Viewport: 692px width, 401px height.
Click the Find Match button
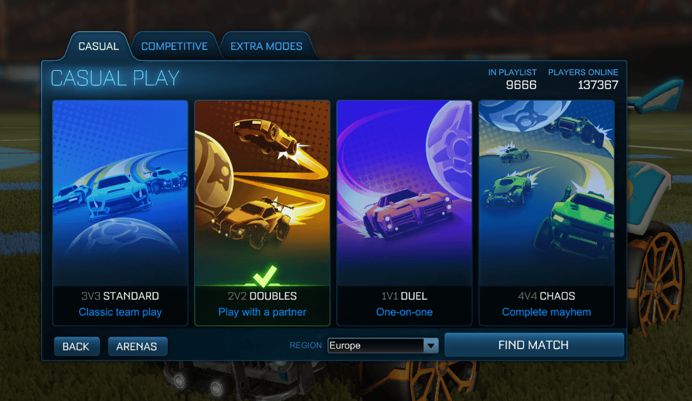click(534, 345)
